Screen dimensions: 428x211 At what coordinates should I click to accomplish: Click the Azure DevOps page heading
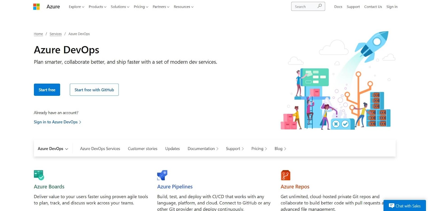67,50
